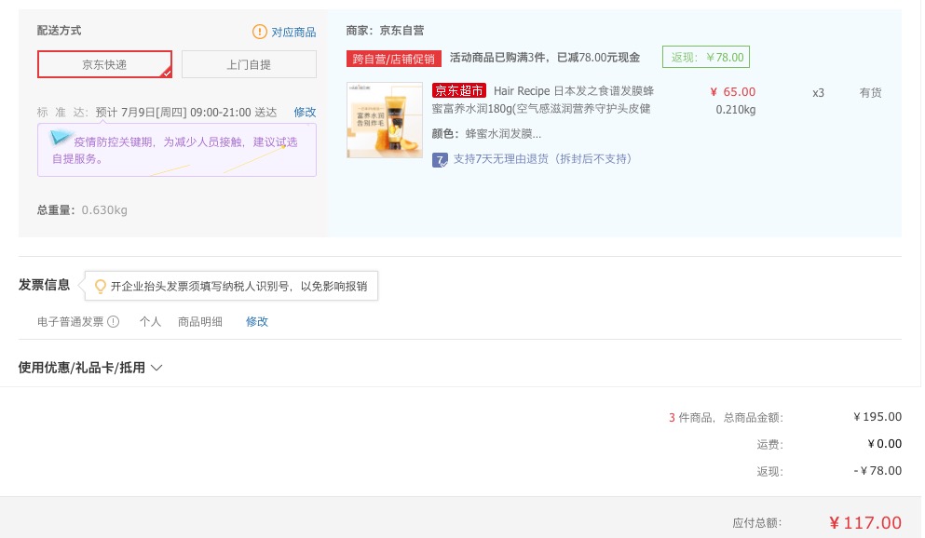
Task: Click the orange exclamation icon beside 对应商品
Action: click(x=260, y=32)
